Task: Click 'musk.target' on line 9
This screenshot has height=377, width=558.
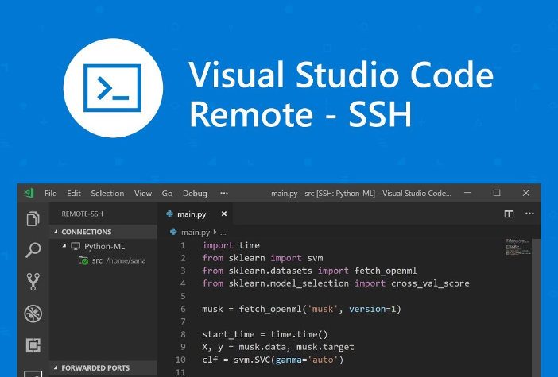Action: coord(325,347)
